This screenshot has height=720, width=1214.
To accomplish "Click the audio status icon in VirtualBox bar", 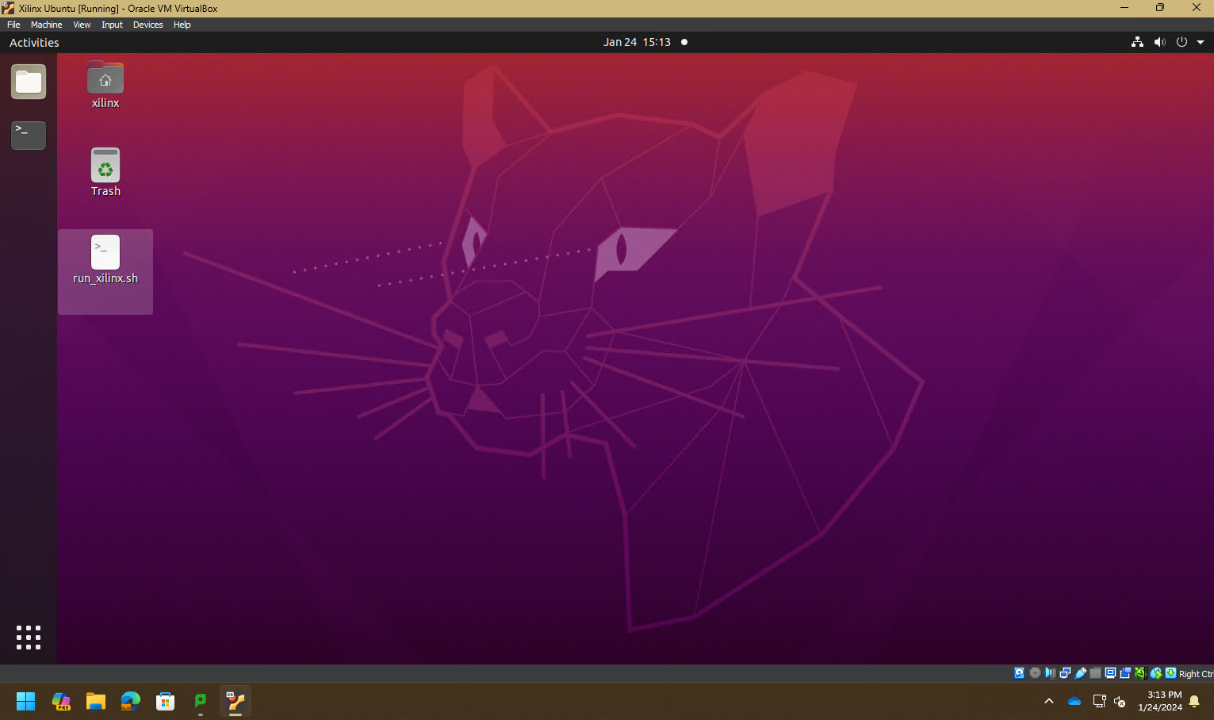I will pyautogui.click(x=1050, y=673).
